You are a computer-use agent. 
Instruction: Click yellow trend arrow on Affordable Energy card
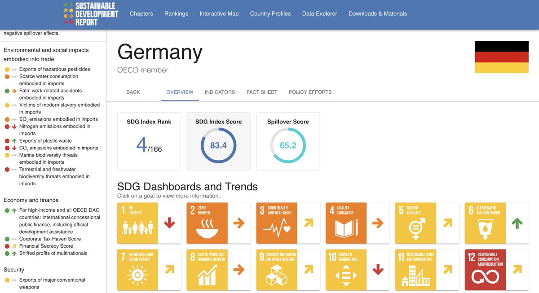click(169, 270)
